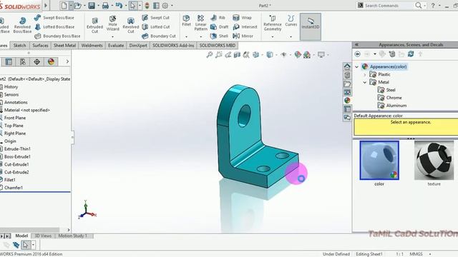Open the dropdown arrow under Linear Pattern
This screenshot has height=257, width=458.
click(200, 37)
